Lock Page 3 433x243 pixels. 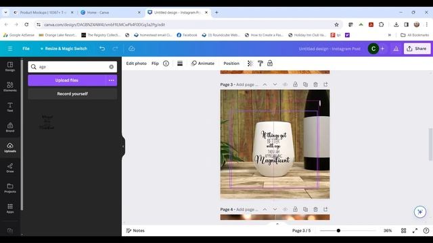point(295,84)
